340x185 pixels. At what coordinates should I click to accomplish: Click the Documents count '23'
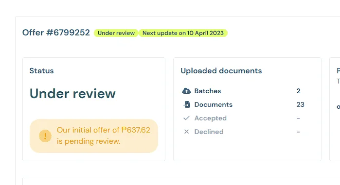click(x=300, y=104)
